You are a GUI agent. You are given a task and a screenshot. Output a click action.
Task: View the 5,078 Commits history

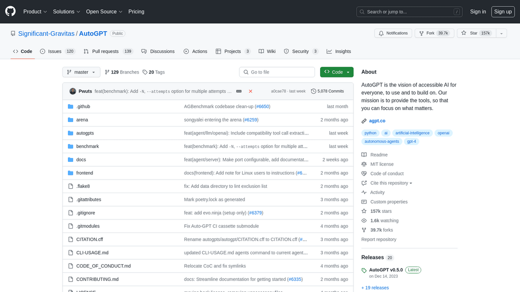click(327, 91)
